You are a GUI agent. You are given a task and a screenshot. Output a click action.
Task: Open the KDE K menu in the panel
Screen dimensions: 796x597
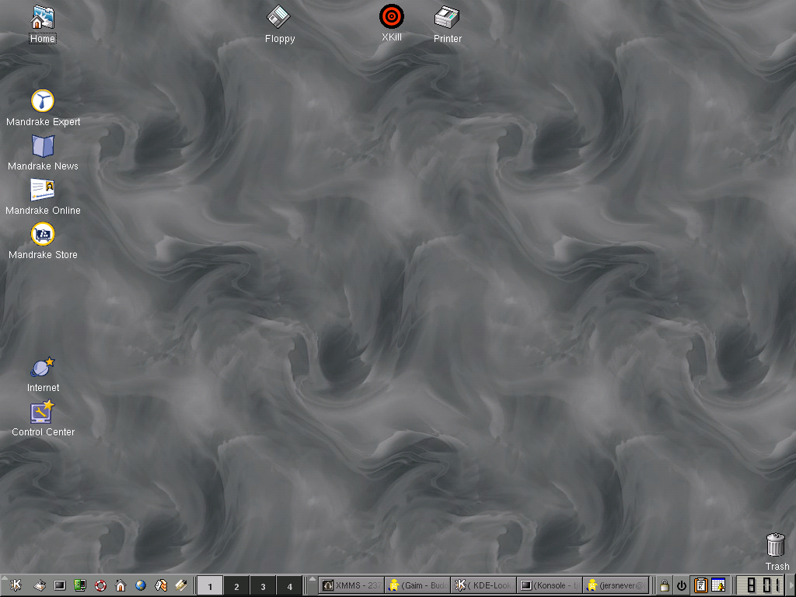click(x=16, y=585)
